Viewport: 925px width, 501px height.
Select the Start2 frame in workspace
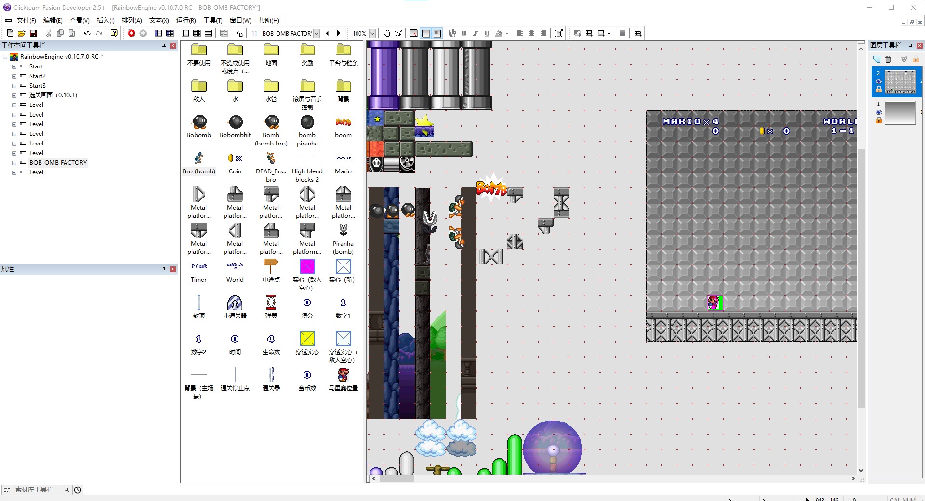(37, 76)
